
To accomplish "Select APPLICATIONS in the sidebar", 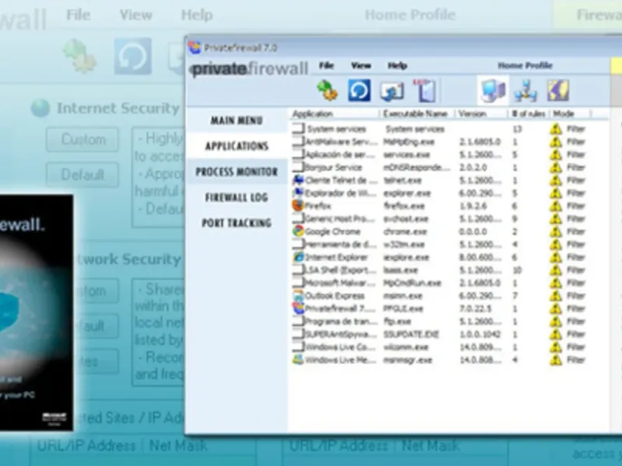I will [x=236, y=146].
